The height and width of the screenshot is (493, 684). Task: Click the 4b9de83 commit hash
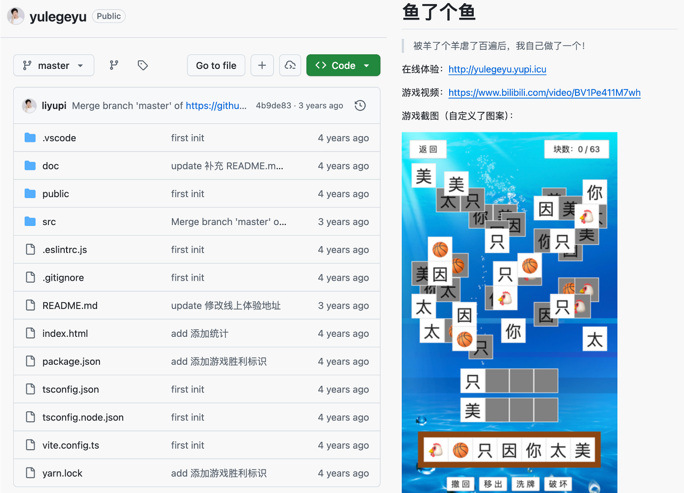[273, 105]
